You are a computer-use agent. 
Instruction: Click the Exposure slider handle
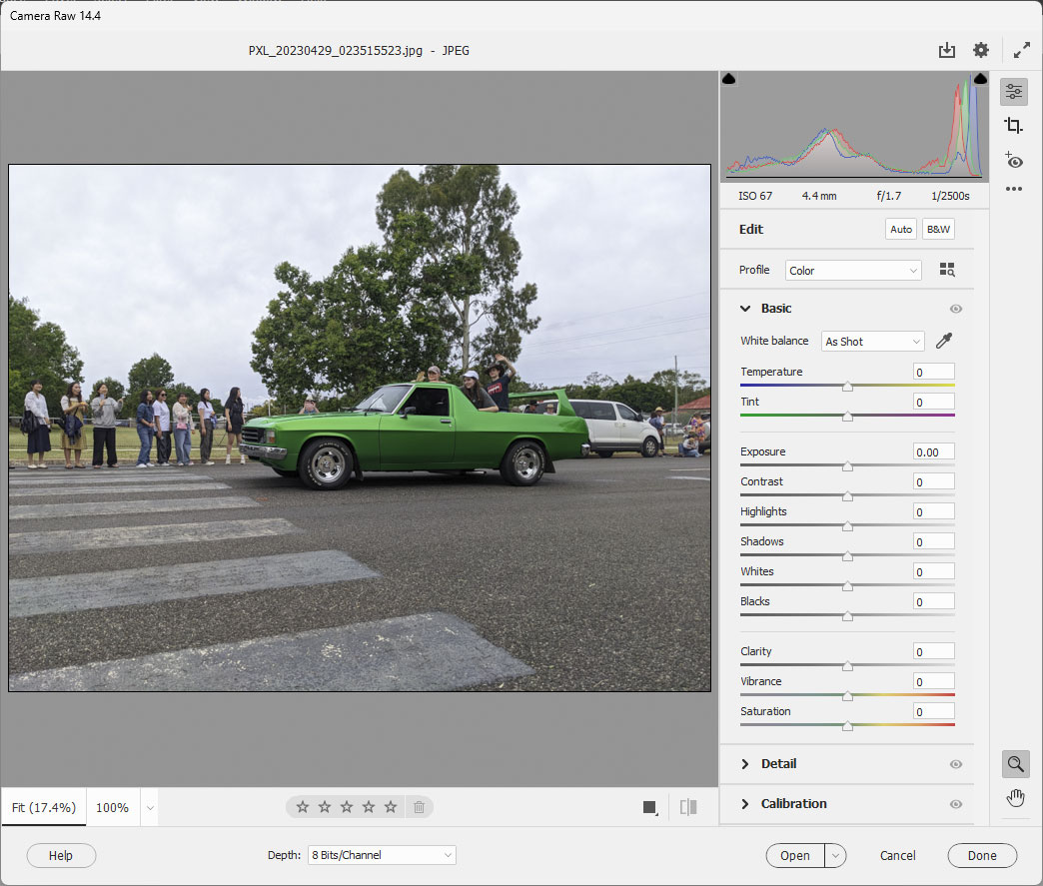(x=847, y=466)
